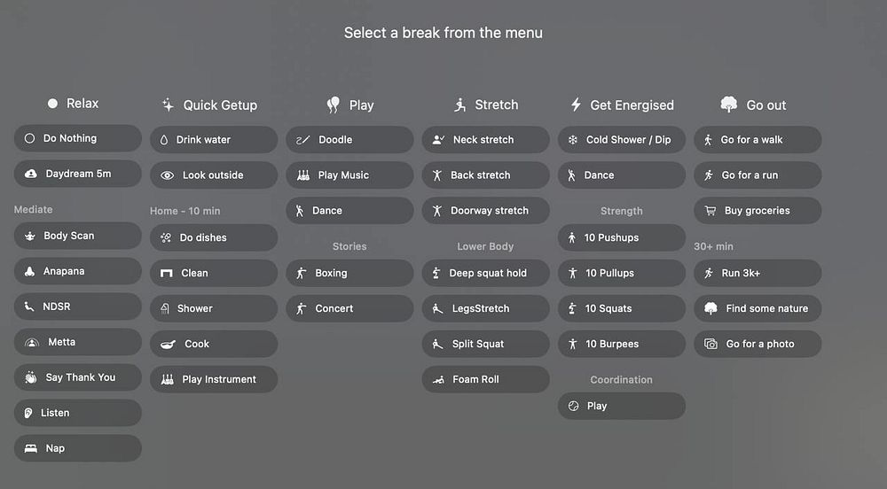Select the Do Nothing break
The image size is (887, 489).
click(77, 138)
